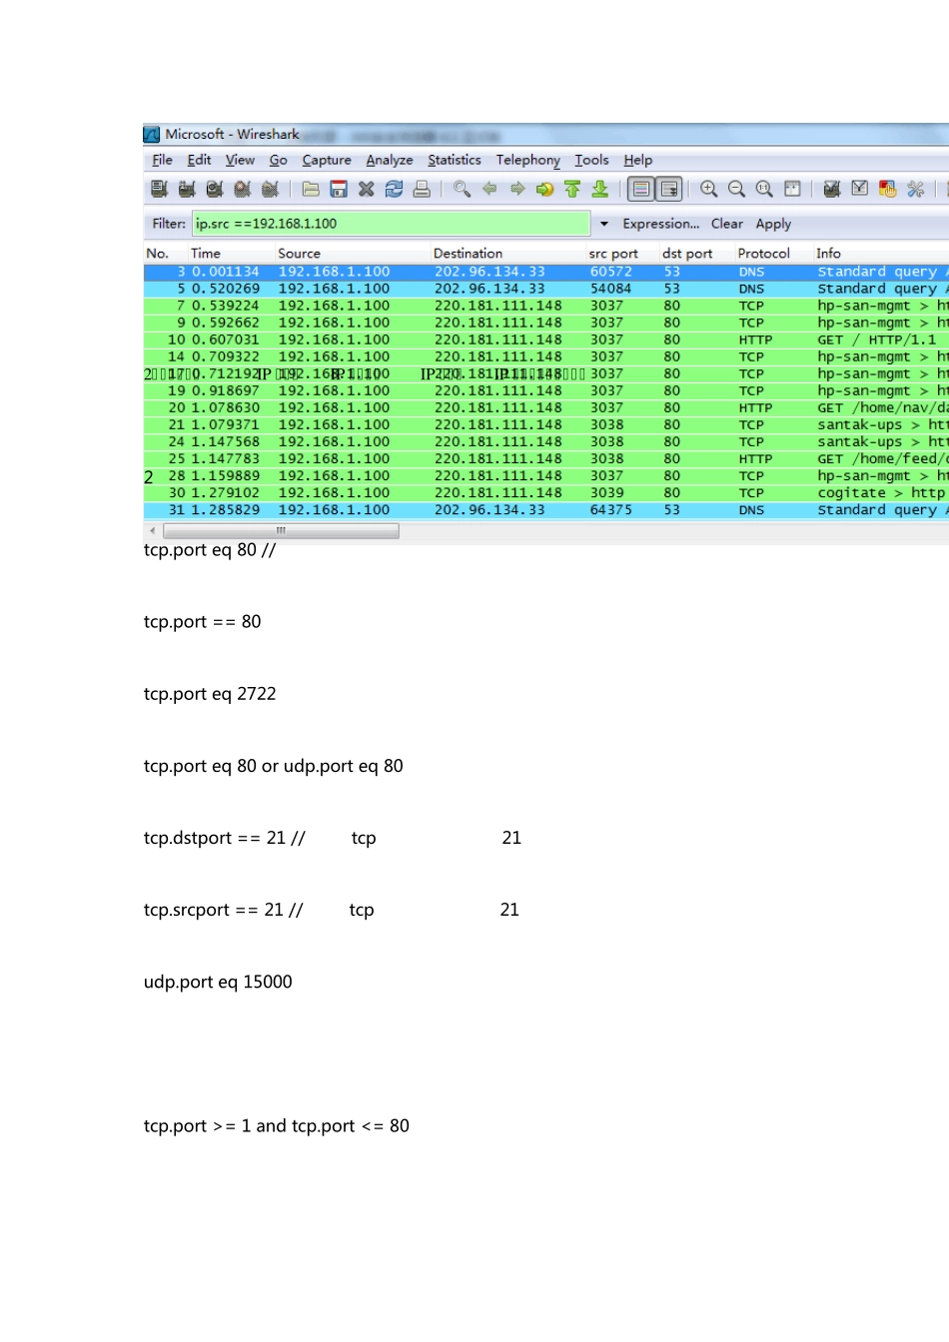
Task: Open the capture interfaces list icon
Action: click(x=159, y=189)
